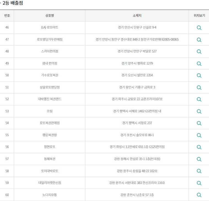Select store name 데일리마켓한신점

pyautogui.click(x=50, y=183)
